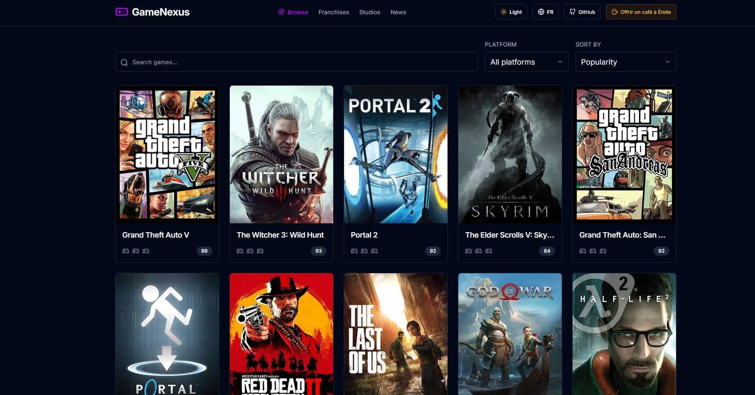This screenshot has width=755, height=395.
Task: Go to Franchises page
Action: pyautogui.click(x=334, y=12)
